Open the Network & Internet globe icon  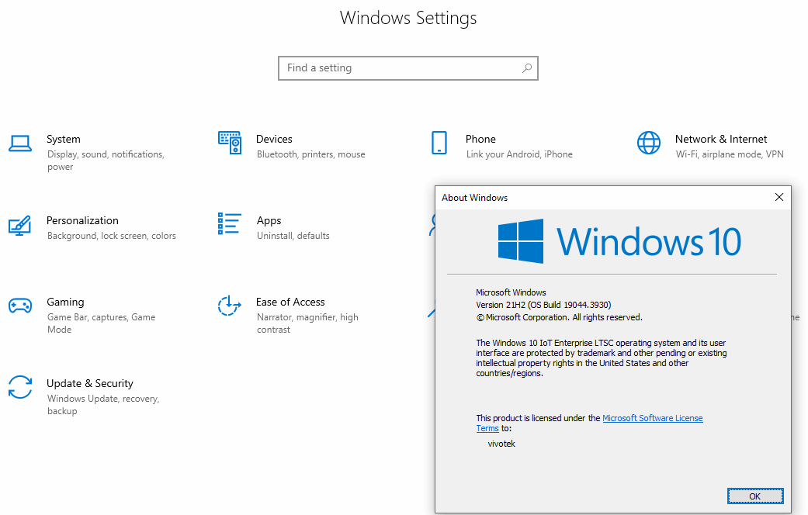649,143
